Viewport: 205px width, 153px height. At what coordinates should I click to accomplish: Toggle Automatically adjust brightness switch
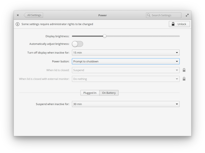tap(78, 44)
